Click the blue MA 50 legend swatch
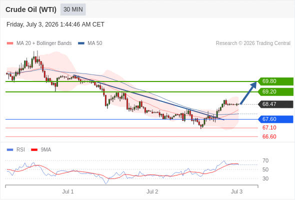 (81, 43)
